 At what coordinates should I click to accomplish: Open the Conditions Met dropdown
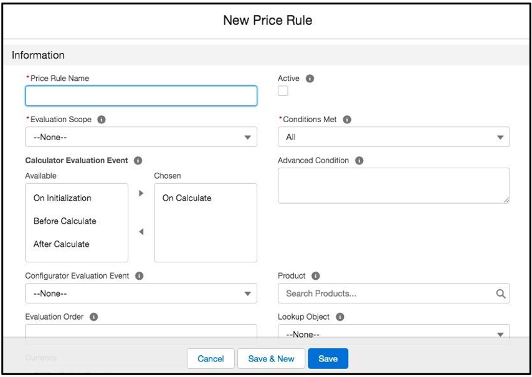[x=394, y=137]
